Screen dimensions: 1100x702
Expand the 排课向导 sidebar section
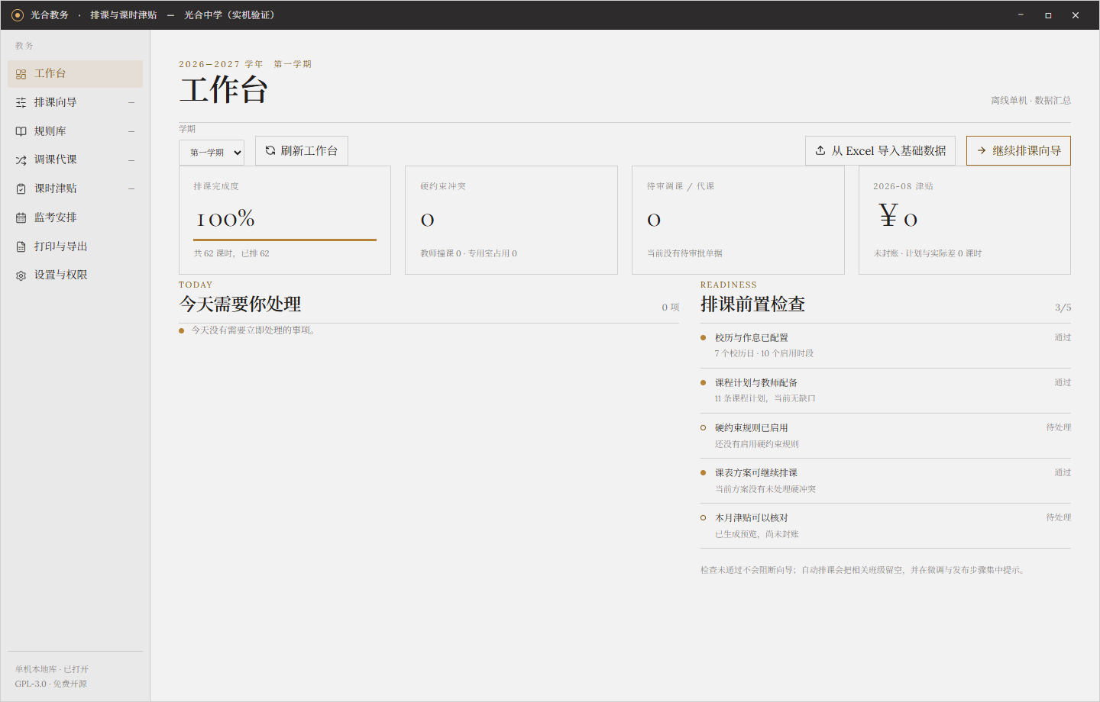[x=131, y=102]
